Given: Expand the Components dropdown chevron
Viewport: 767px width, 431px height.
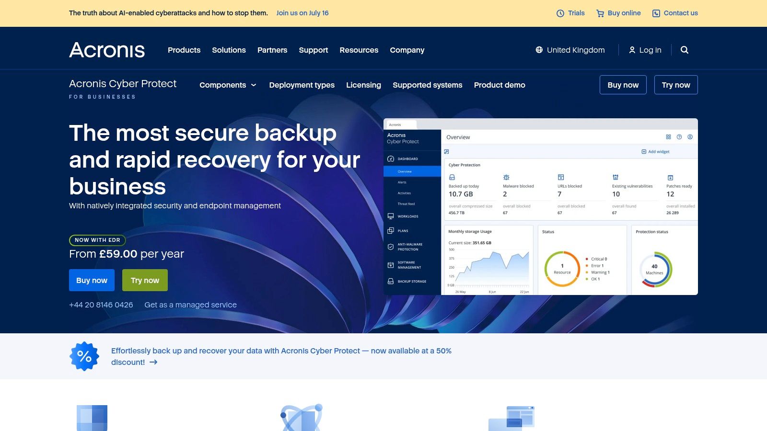Looking at the screenshot, I should click(x=254, y=85).
